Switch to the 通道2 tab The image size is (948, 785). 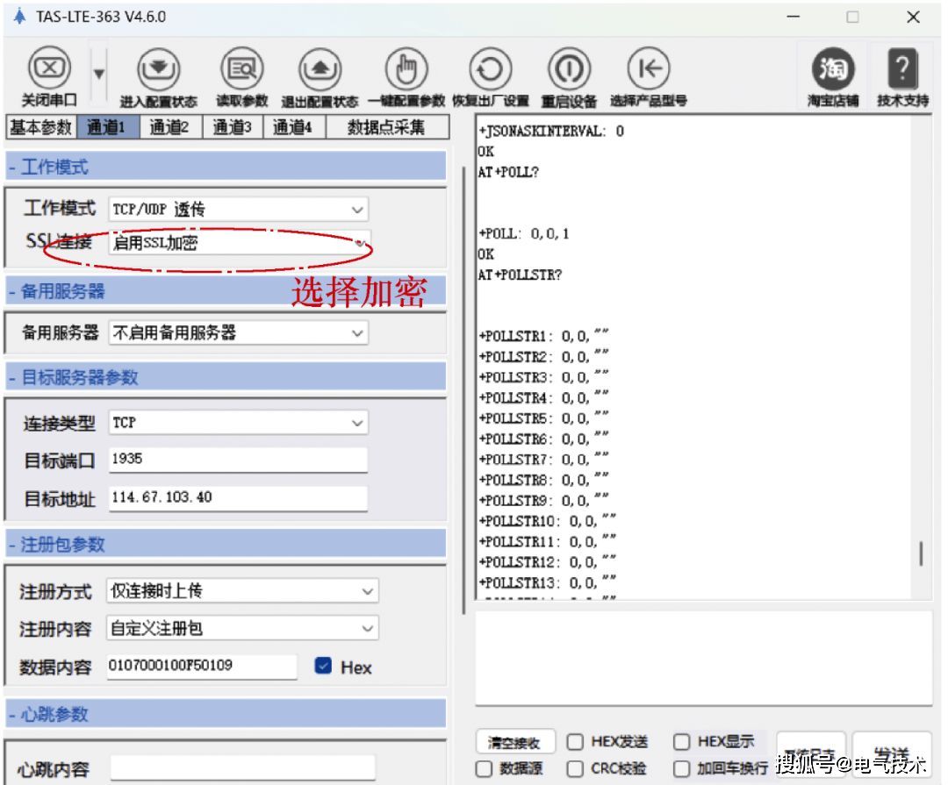click(x=169, y=128)
